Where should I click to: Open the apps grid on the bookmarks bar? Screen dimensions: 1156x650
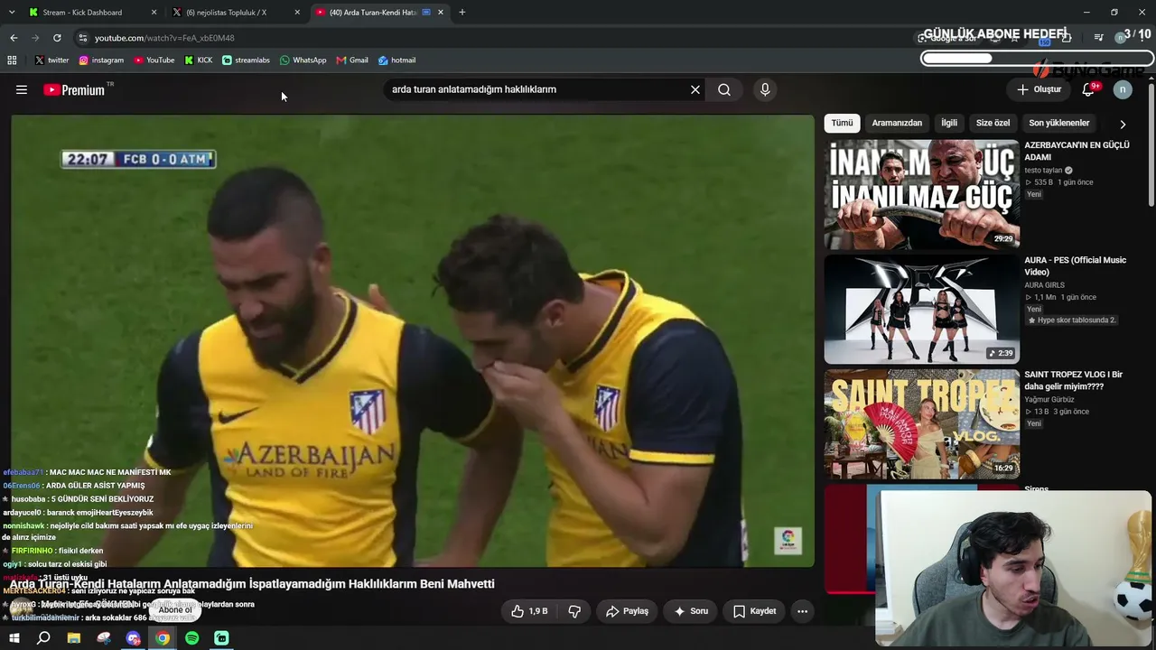[12, 60]
